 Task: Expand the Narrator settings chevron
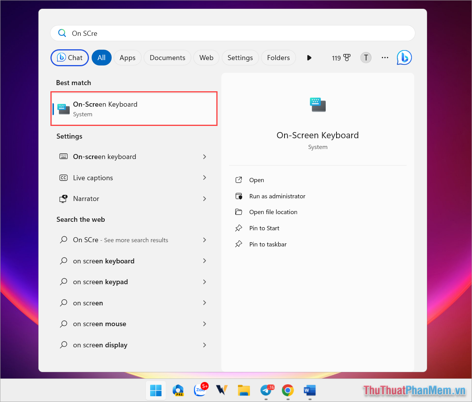click(x=204, y=199)
